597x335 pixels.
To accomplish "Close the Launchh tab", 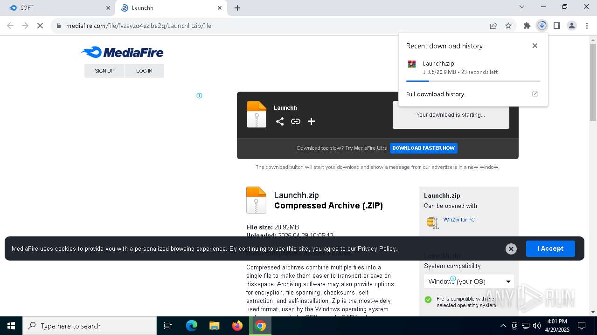I will tap(220, 8).
